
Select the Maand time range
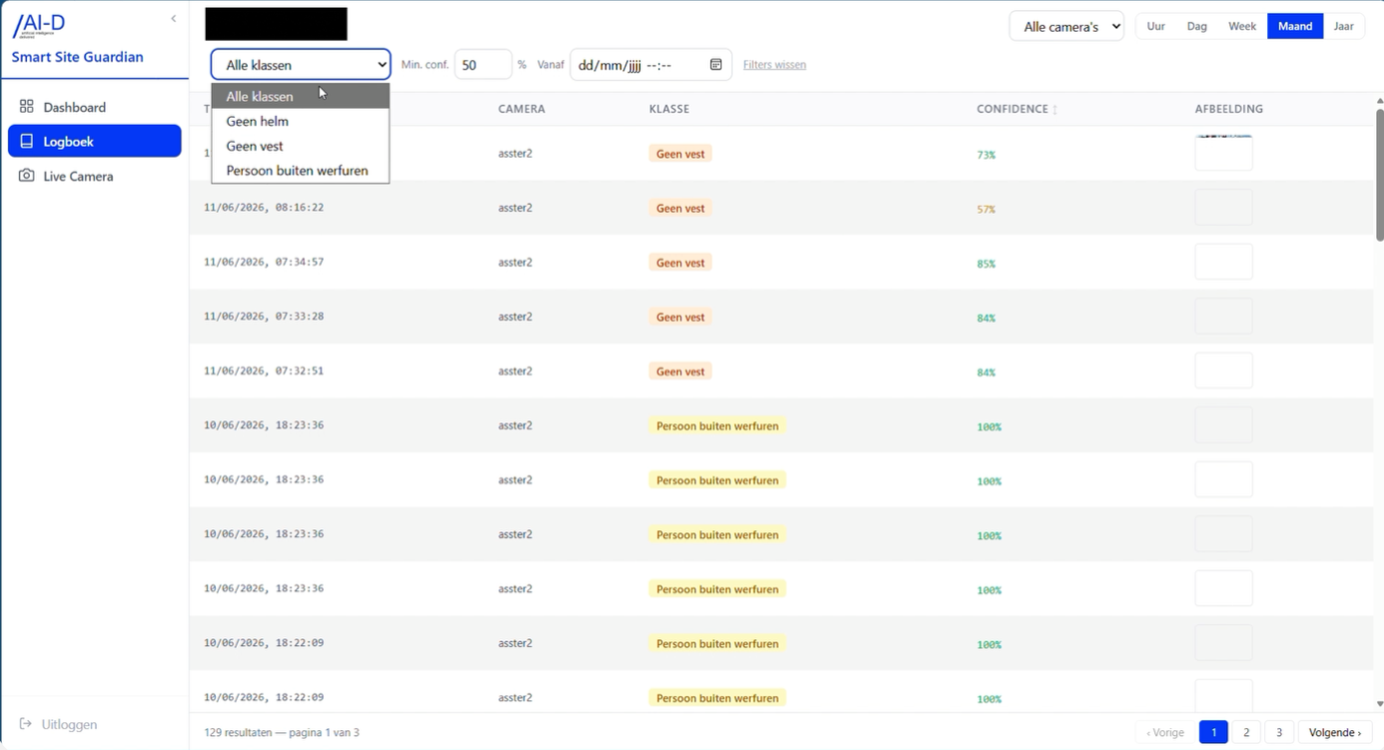click(1295, 27)
